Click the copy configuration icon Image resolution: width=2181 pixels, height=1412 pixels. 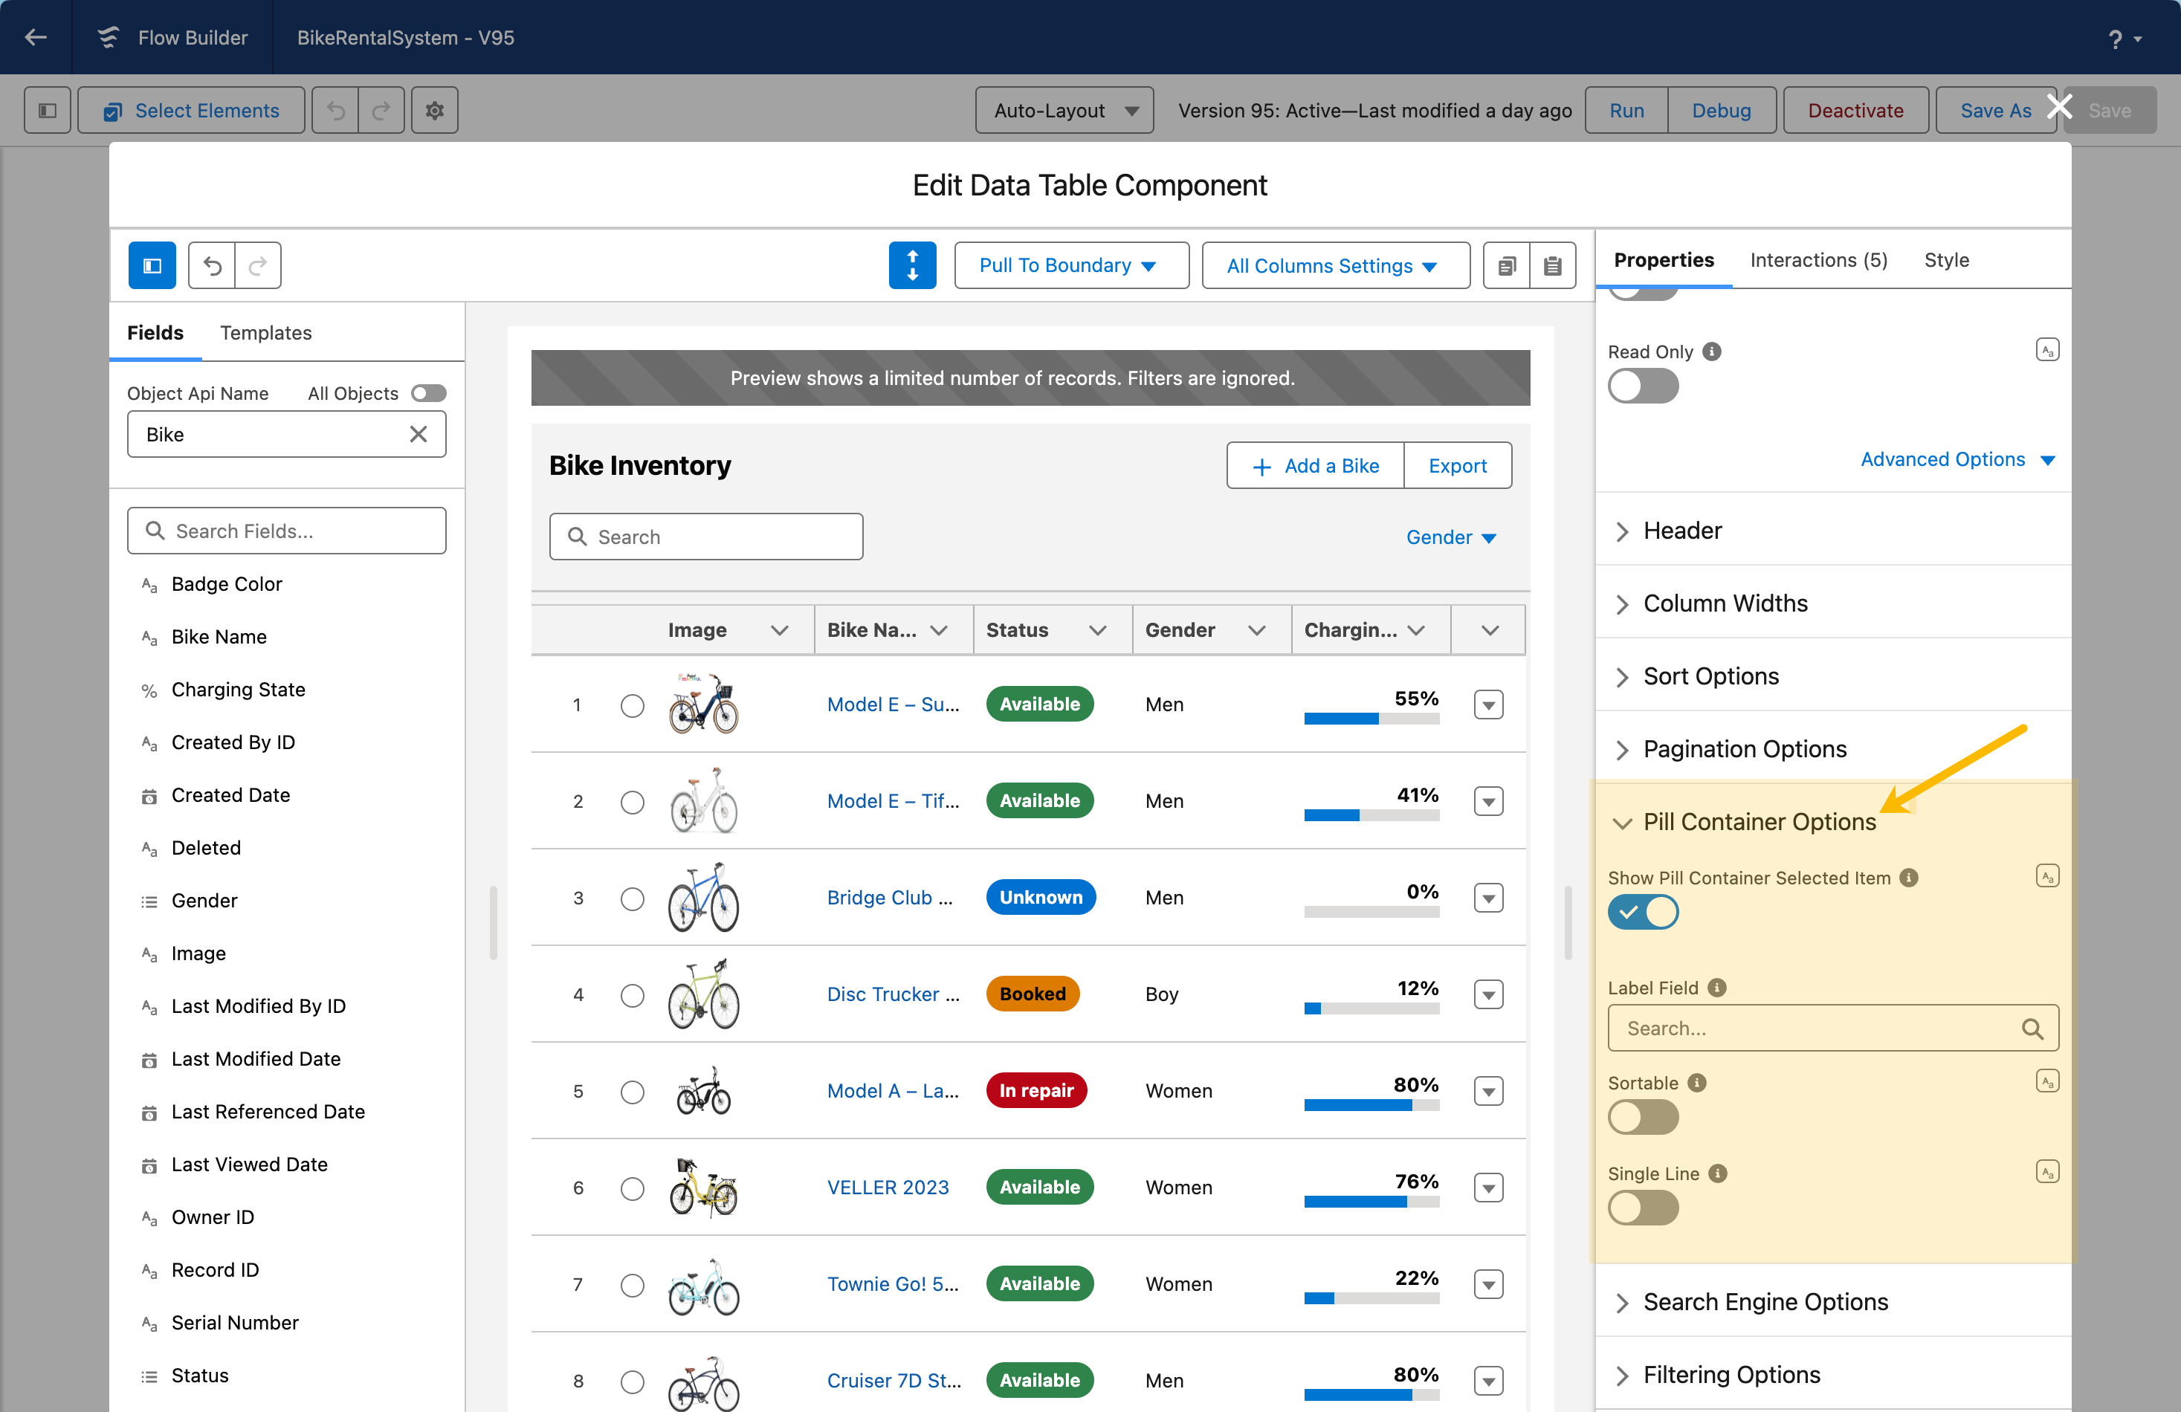point(1505,266)
